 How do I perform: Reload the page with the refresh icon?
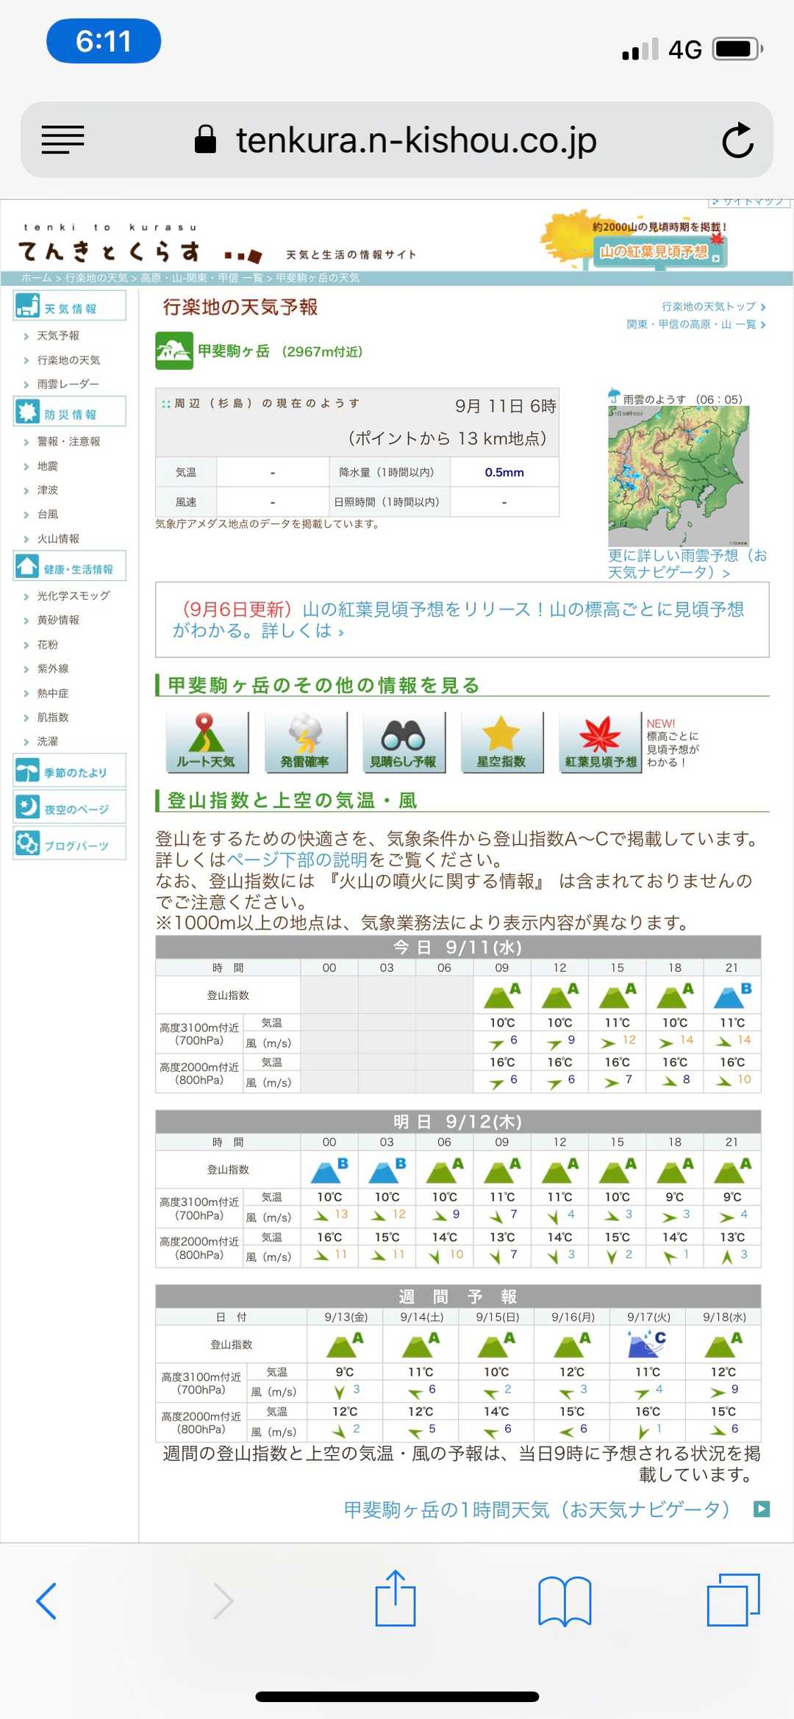(737, 140)
